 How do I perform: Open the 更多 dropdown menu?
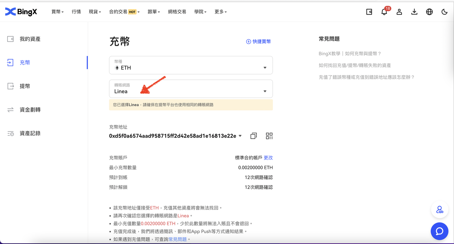pos(221,12)
